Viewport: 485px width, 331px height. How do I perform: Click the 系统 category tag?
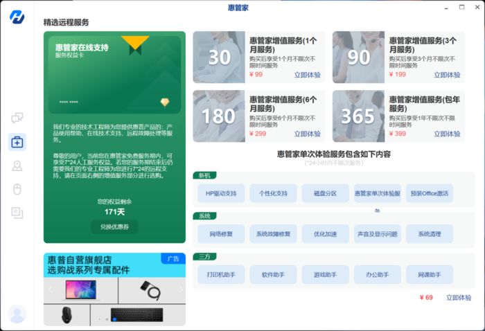pos(204,216)
